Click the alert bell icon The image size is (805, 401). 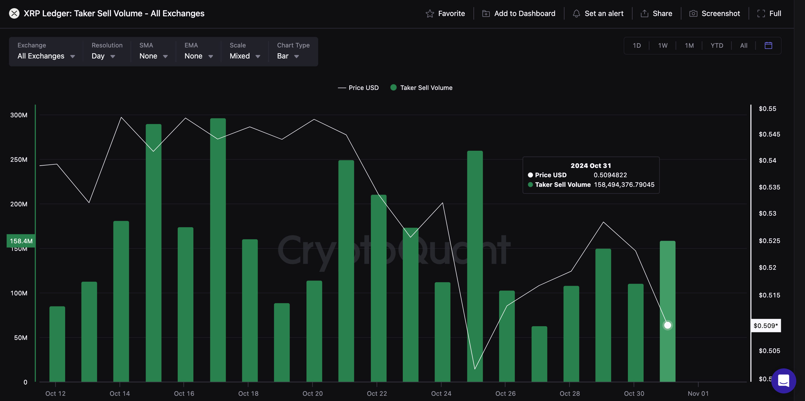[x=576, y=13]
